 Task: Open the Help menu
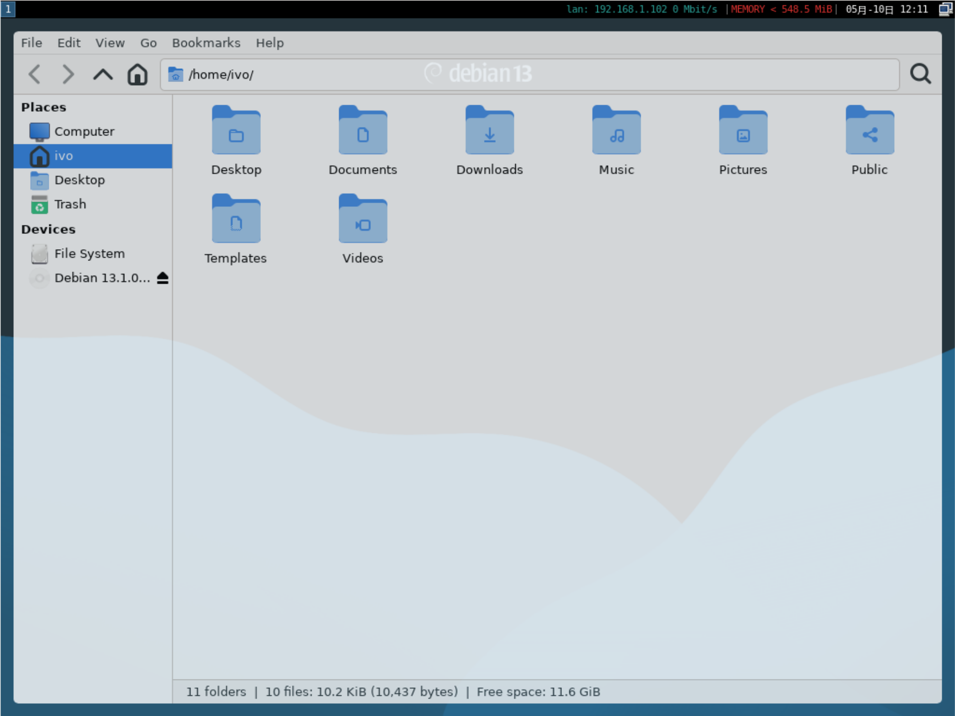270,43
